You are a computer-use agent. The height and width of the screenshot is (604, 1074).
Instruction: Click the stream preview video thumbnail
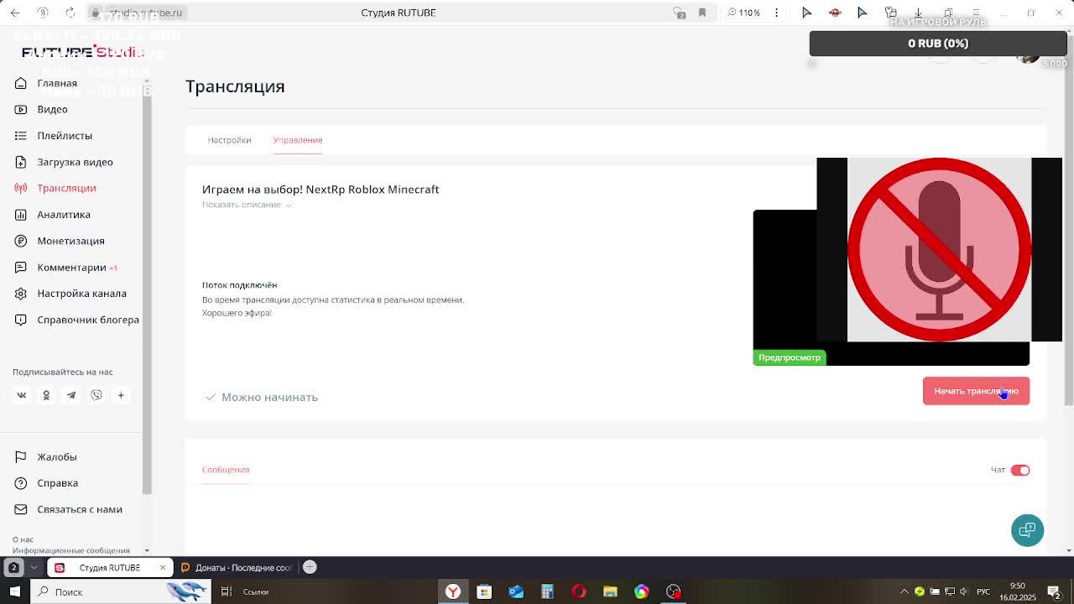pyautogui.click(x=891, y=288)
